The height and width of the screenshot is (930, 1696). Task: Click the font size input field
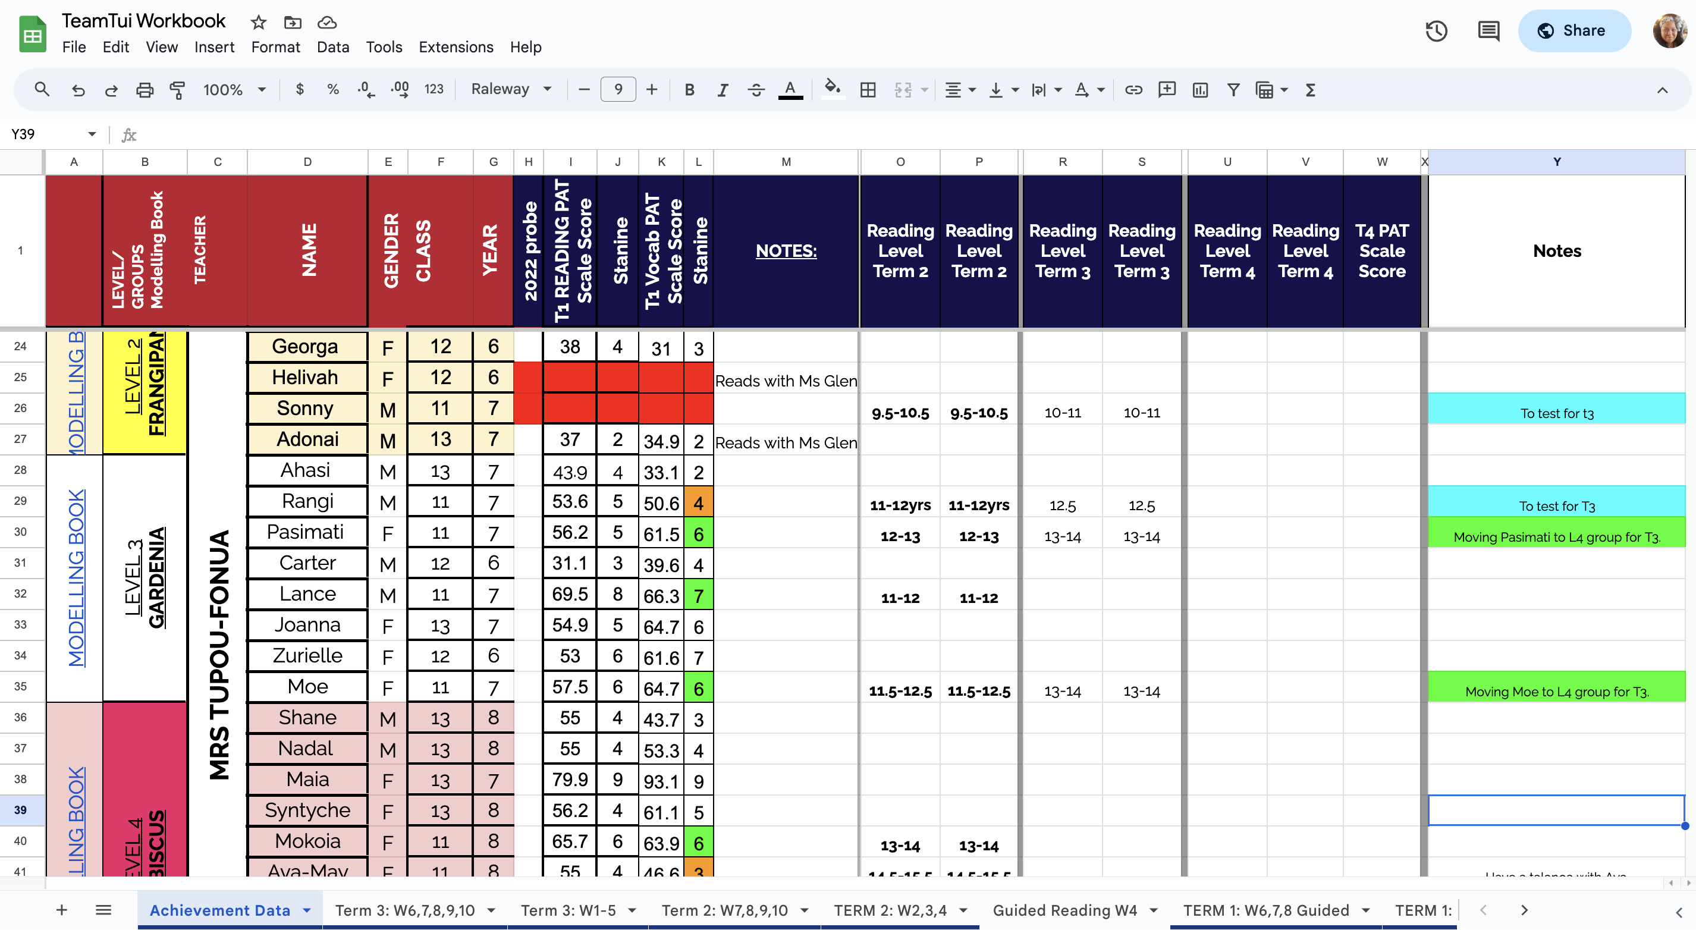pos(617,89)
